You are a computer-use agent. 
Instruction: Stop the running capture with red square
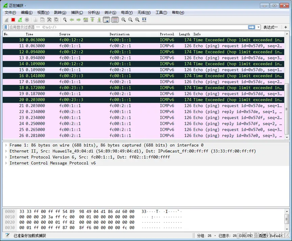point(13,20)
